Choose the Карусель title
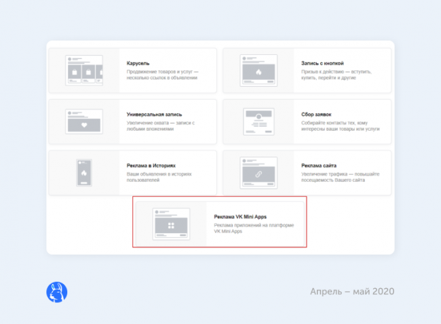The image size is (441, 324). tap(139, 64)
